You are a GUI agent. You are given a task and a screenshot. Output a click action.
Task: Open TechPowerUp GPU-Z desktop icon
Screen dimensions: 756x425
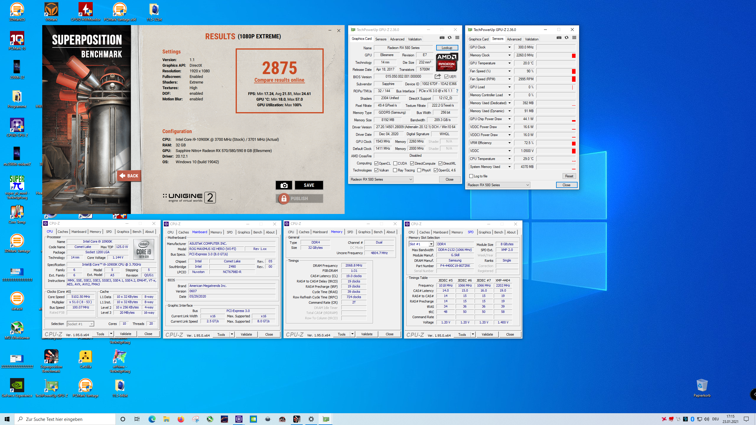(x=51, y=388)
